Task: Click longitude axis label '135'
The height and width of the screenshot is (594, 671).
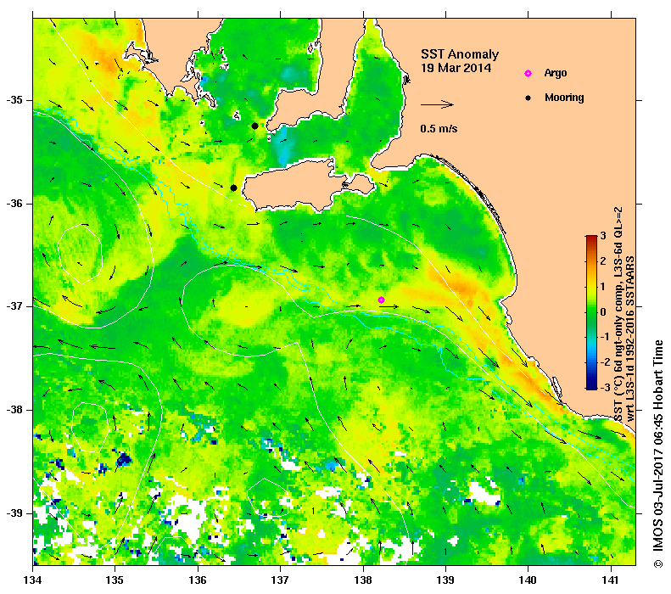Action: click(115, 580)
